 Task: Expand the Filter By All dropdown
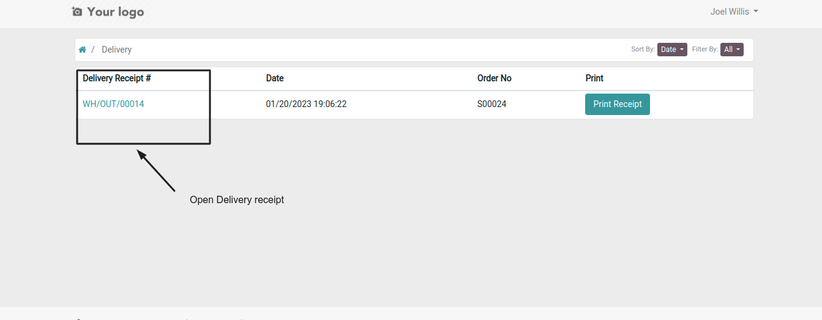[x=732, y=50]
